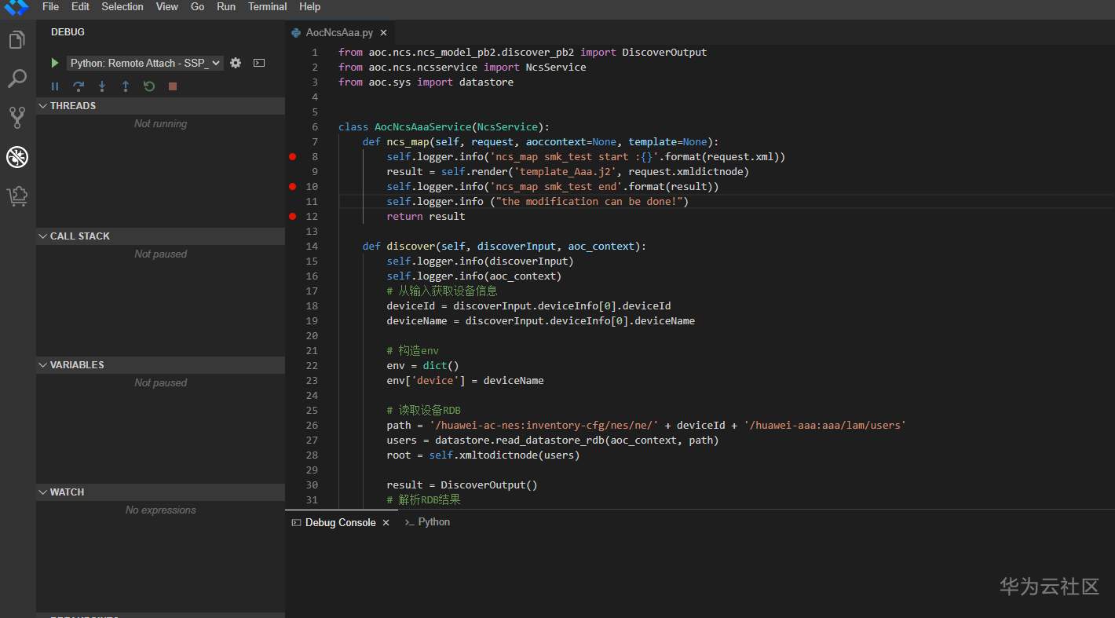Open the Extensions view in activity bar
Viewport: 1115px width, 618px height.
17,196
